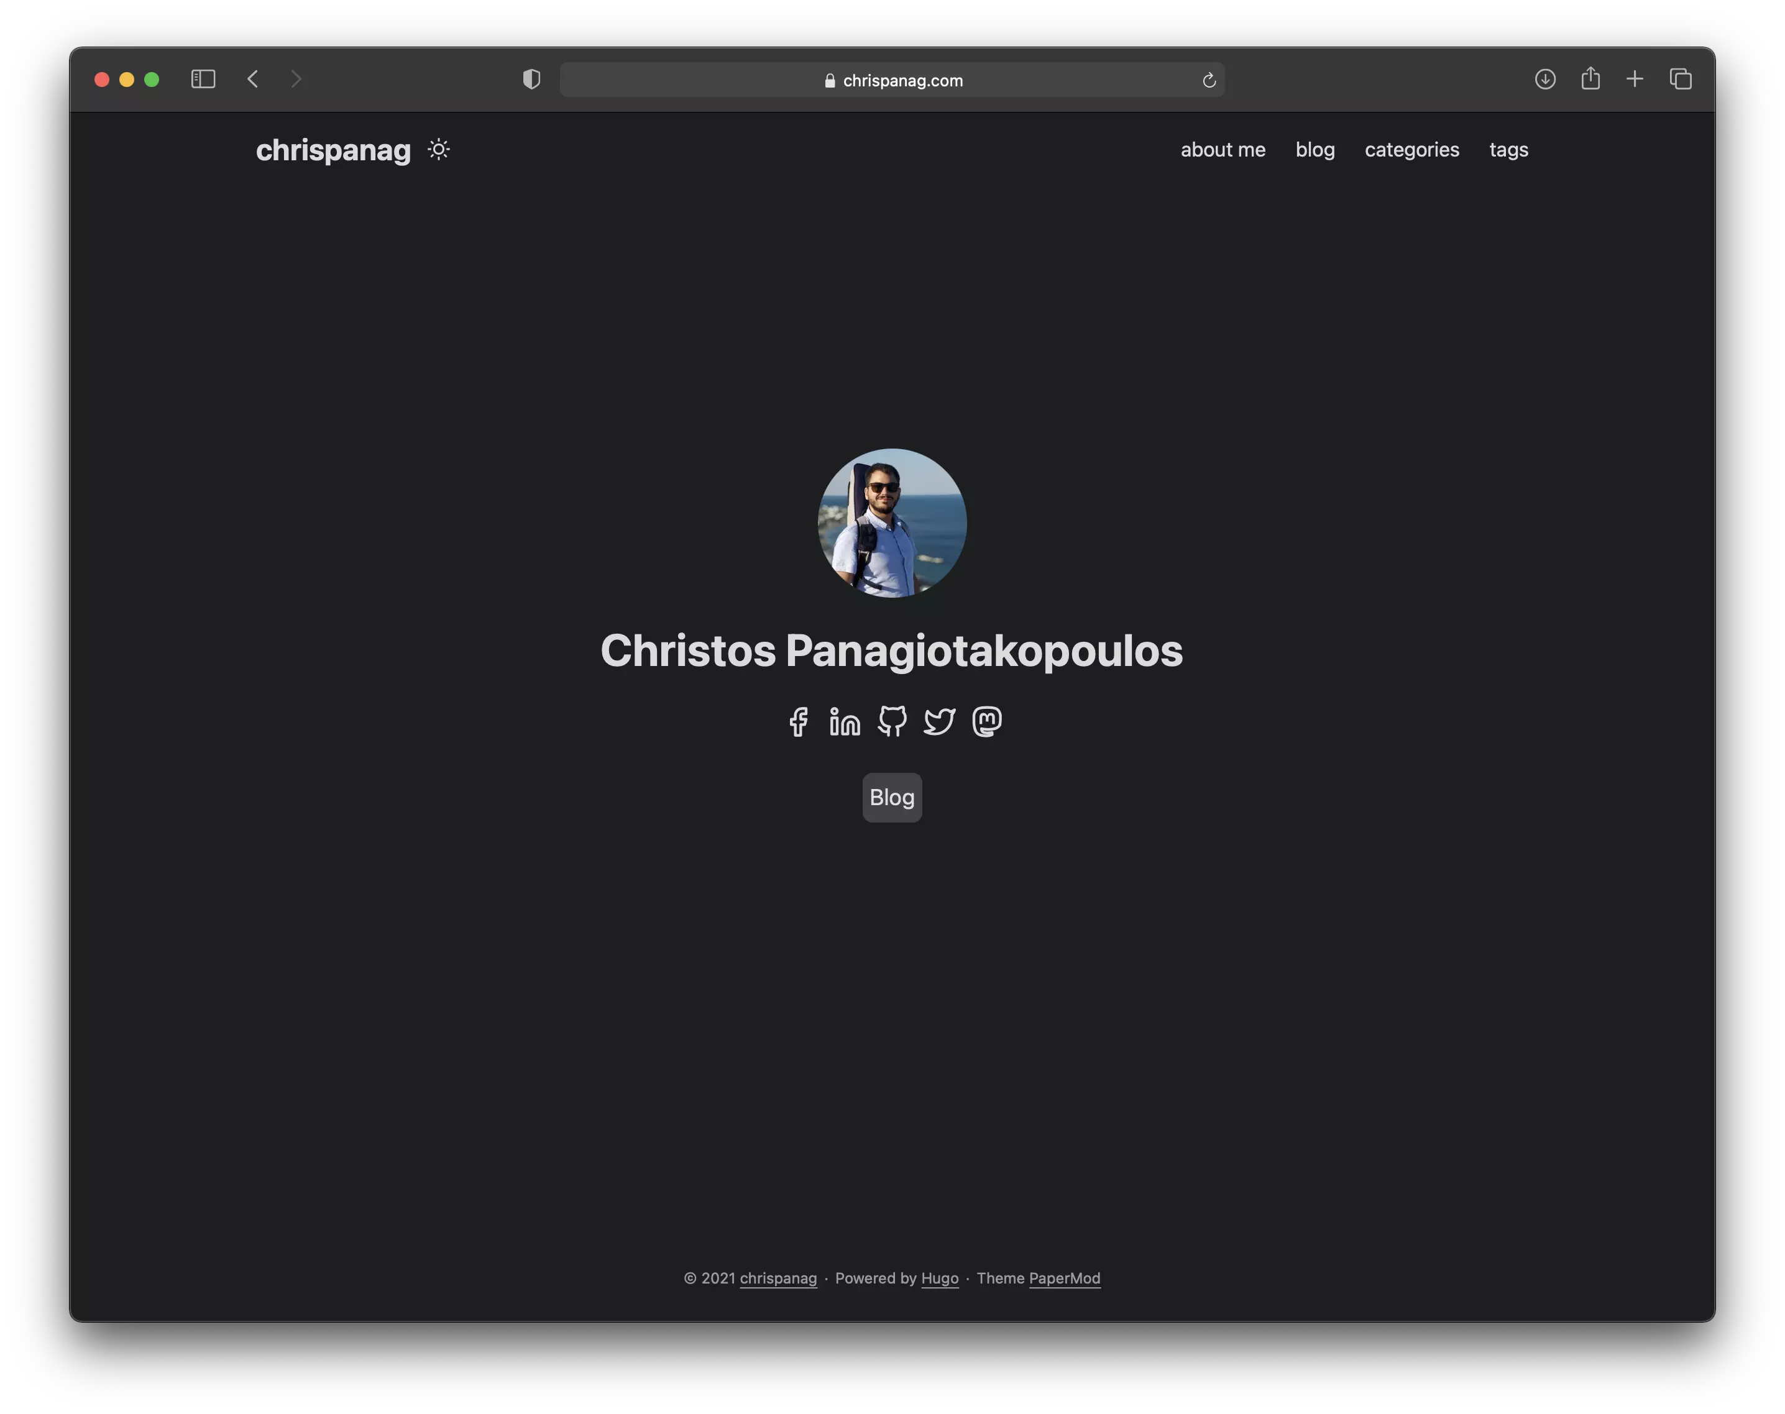Viewport: 1785px width, 1414px height.
Task: Show Safari downloads
Action: point(1545,80)
